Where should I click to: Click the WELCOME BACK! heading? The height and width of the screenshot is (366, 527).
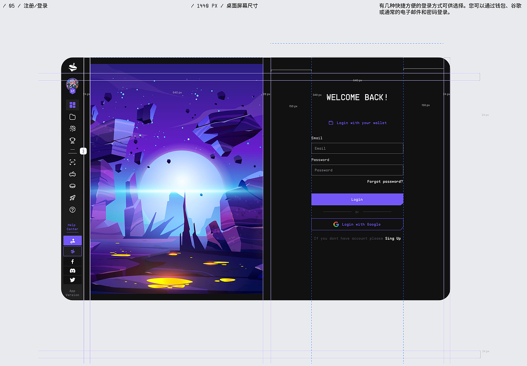click(x=357, y=97)
